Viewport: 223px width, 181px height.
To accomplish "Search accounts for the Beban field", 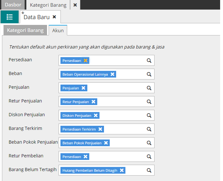I will [149, 74].
